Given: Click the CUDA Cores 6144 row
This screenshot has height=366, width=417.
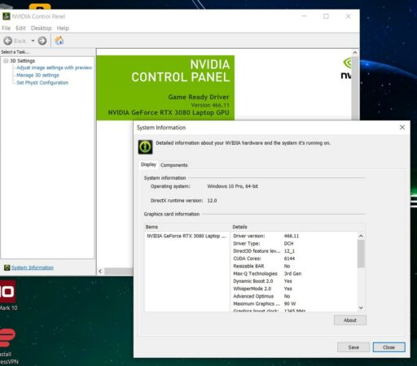Looking at the screenshot, I should click(295, 259).
